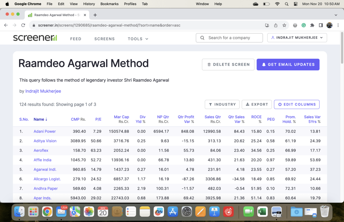Image resolution: width=344 pixels, height=222 pixels.
Task: Toggle the Name column sort order
Action: point(40,119)
